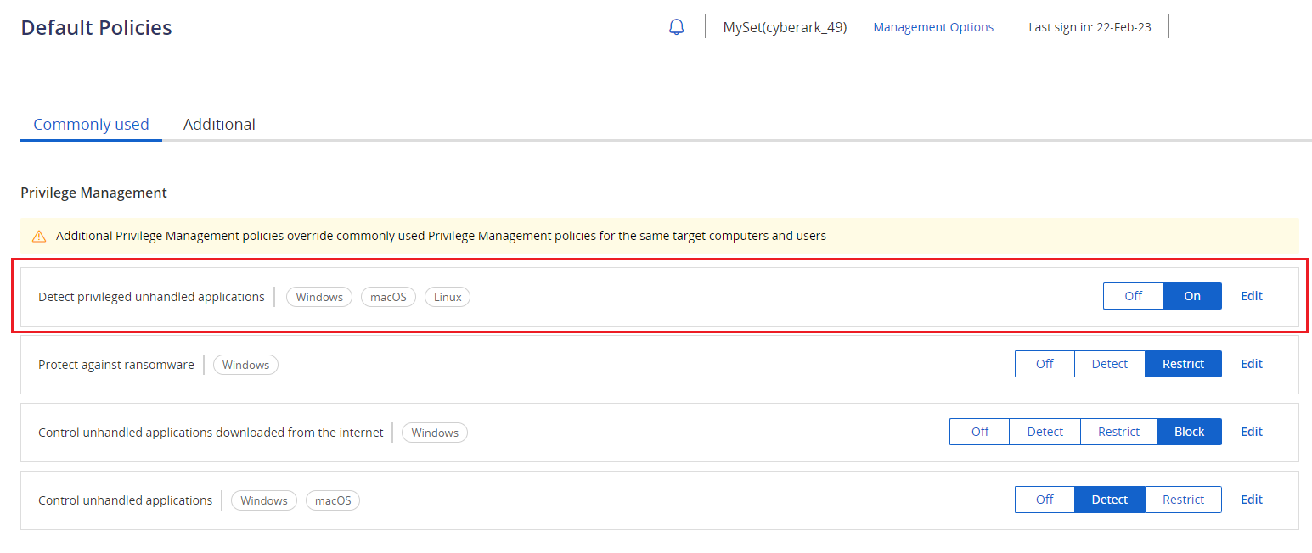This screenshot has width=1312, height=553.
Task: Open Management Options
Action: click(934, 26)
